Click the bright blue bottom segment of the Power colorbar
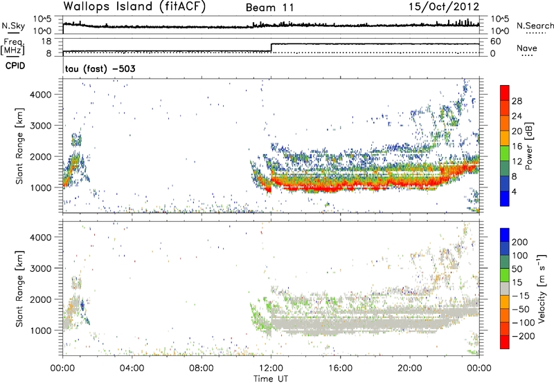 click(505, 198)
